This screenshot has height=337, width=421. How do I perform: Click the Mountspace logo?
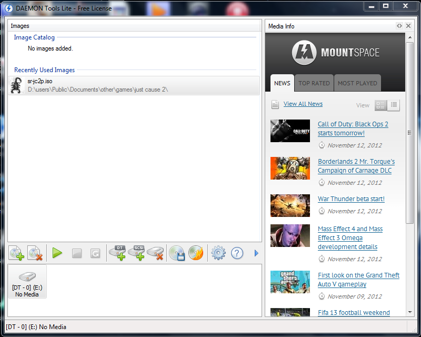(335, 53)
